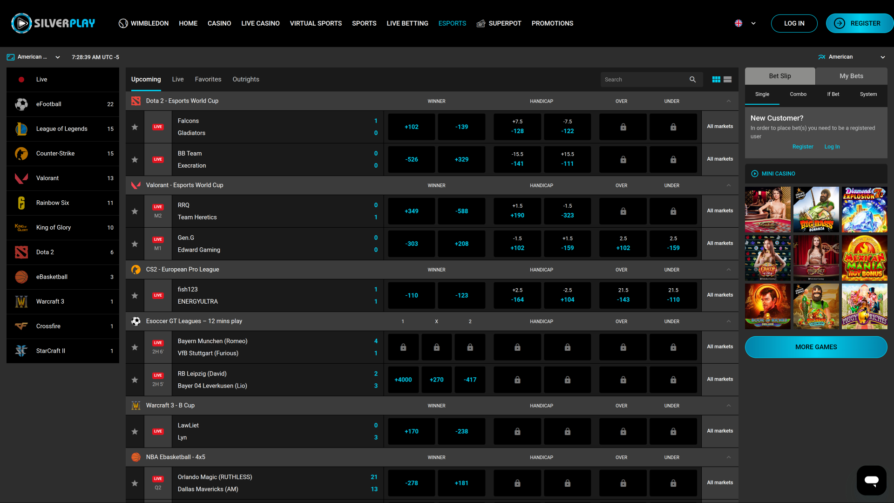Image resolution: width=894 pixels, height=503 pixels.
Task: Click the Rainbow Six sidebar icon
Action: click(x=21, y=203)
